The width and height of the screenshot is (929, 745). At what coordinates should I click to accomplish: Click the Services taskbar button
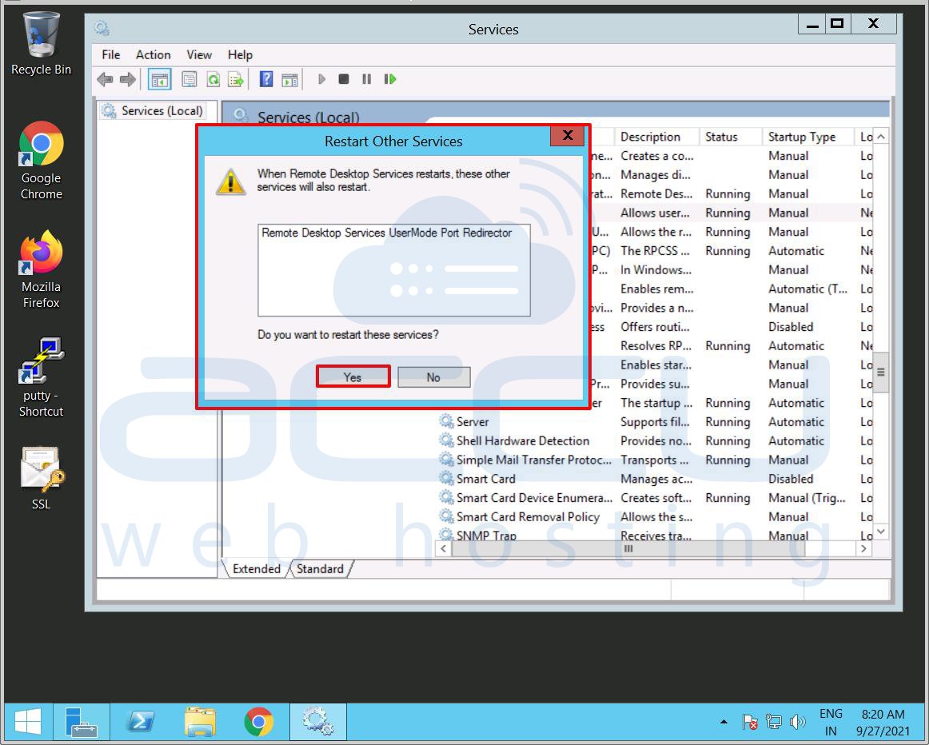(x=318, y=722)
